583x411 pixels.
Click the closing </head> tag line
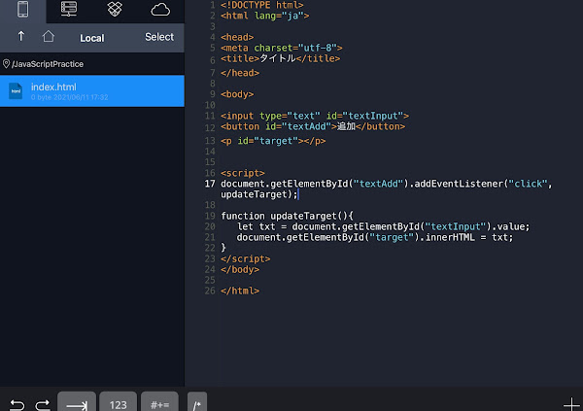click(x=240, y=73)
